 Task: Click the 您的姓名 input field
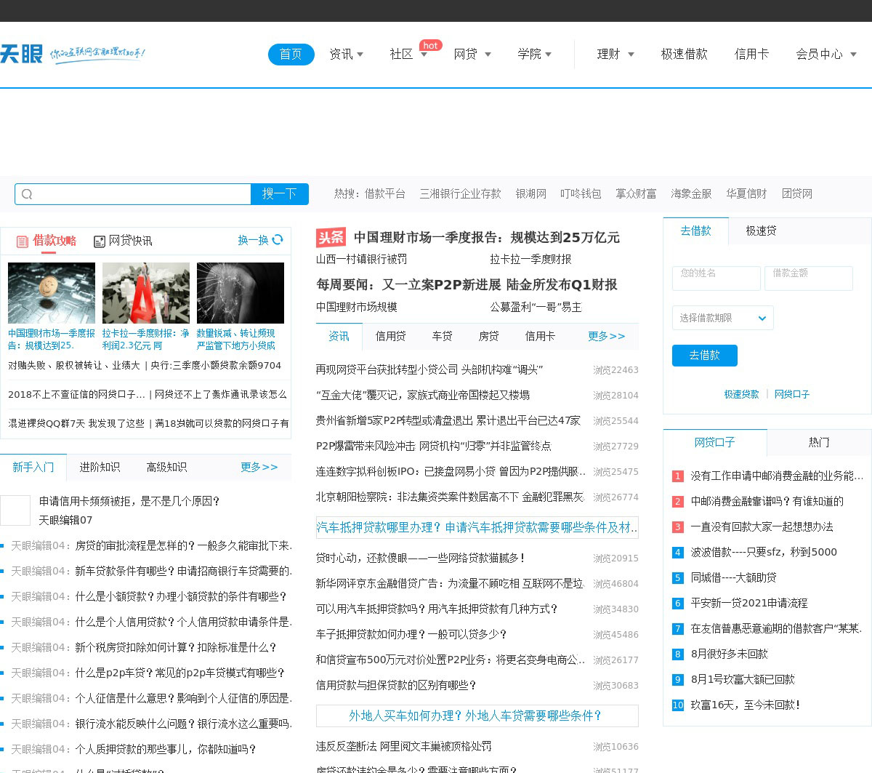tap(716, 278)
